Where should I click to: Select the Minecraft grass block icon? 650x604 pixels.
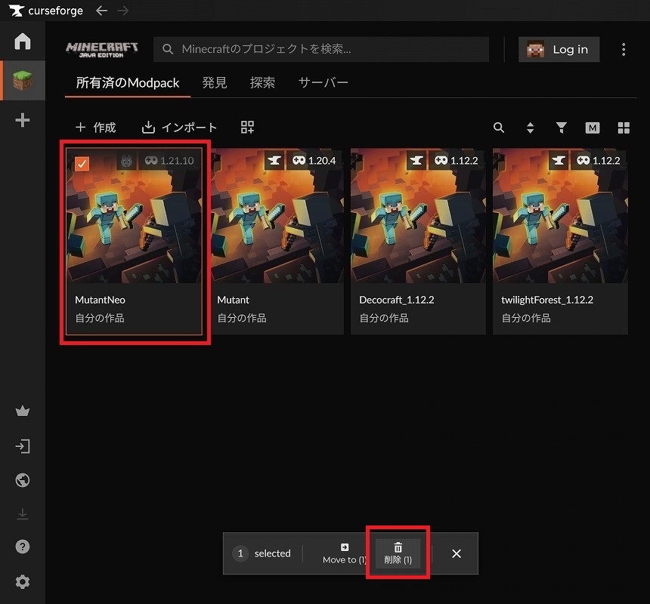point(23,81)
